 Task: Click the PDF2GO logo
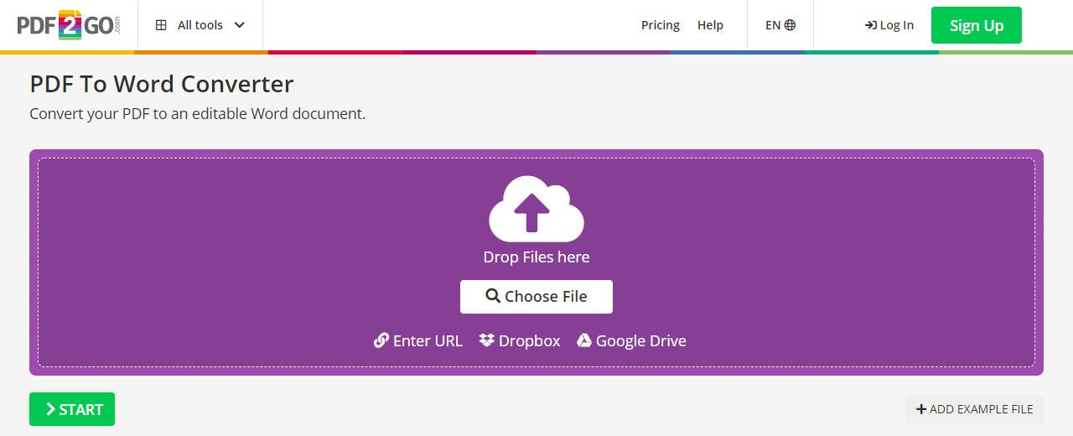coord(69,24)
